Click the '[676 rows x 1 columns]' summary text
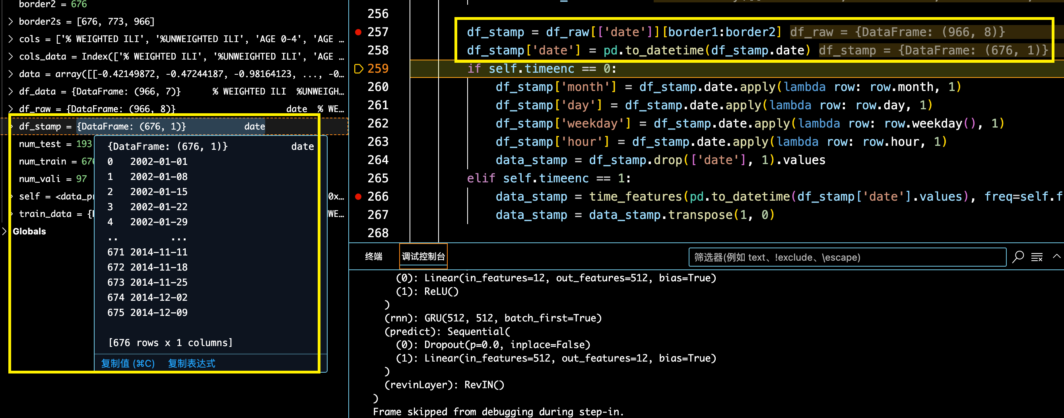This screenshot has width=1064, height=418. pyautogui.click(x=170, y=343)
